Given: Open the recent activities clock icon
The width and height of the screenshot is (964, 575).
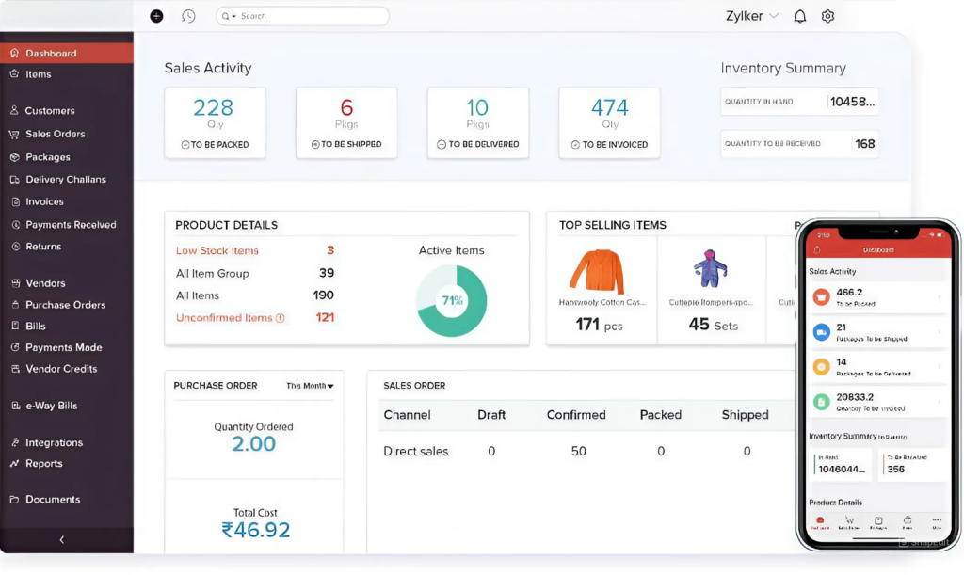Looking at the screenshot, I should point(188,16).
